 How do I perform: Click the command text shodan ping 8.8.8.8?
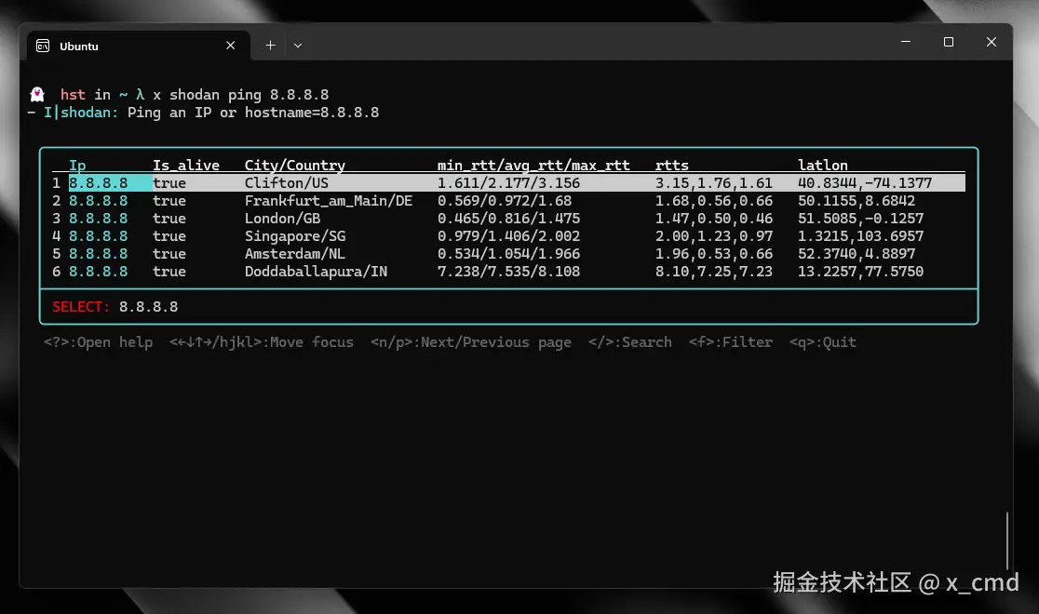tap(250, 94)
